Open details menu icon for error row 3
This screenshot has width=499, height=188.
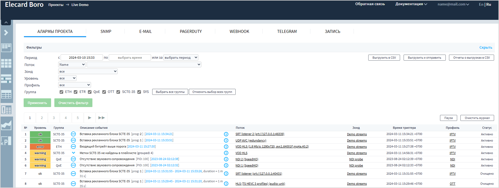pyautogui.click(x=73, y=147)
